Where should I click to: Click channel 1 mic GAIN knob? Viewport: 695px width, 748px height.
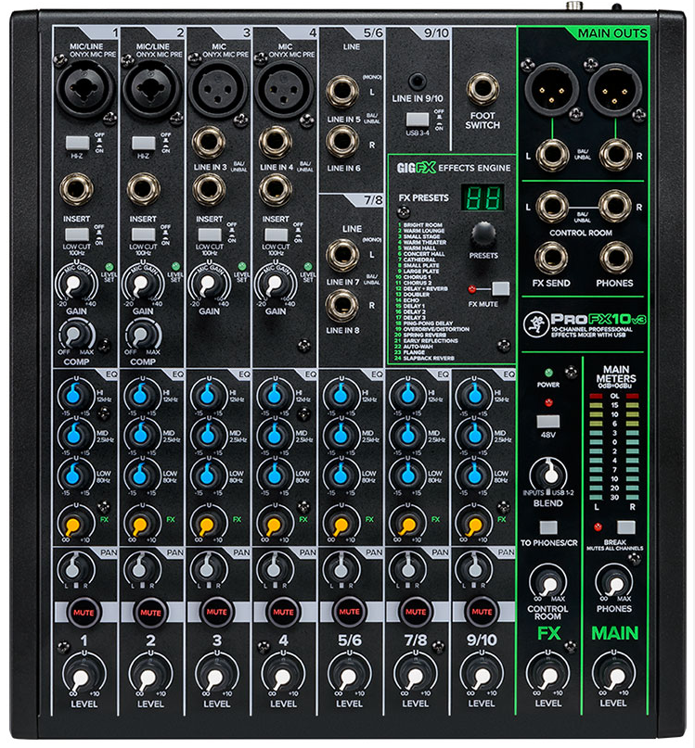click(73, 284)
